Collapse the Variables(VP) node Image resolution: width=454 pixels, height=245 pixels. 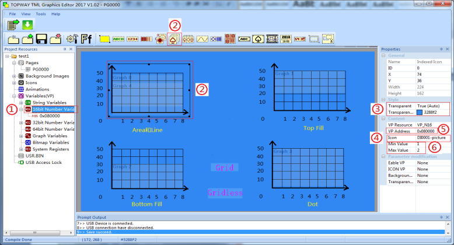click(14, 96)
